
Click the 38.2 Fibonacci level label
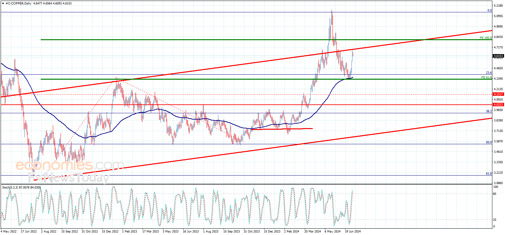pos(489,111)
